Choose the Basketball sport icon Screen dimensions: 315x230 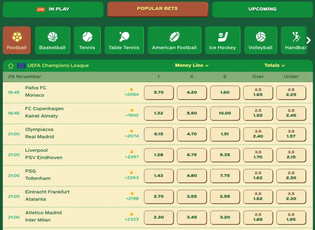click(52, 40)
